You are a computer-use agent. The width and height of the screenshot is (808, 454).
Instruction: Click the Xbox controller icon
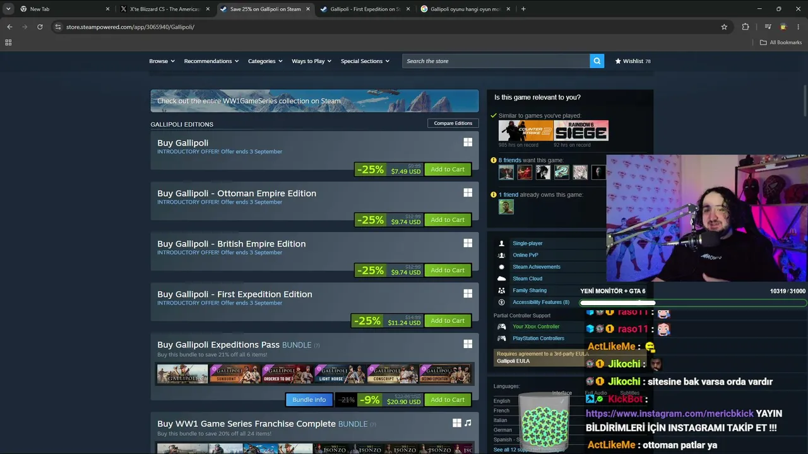[501, 327]
